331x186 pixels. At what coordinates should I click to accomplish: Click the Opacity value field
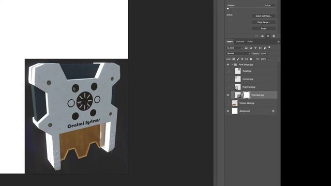click(x=264, y=54)
